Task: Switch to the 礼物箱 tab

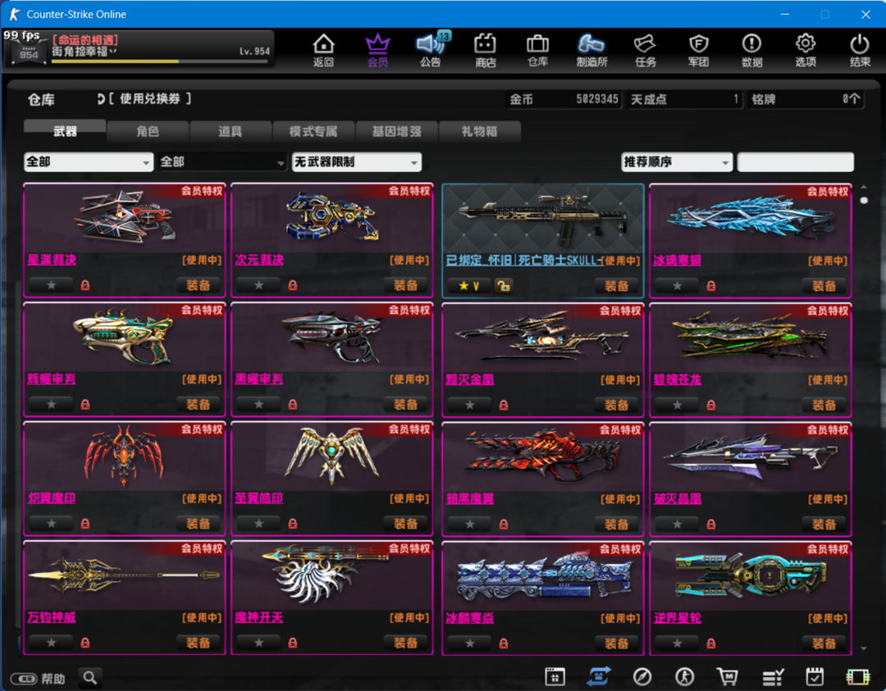Action: 479,131
